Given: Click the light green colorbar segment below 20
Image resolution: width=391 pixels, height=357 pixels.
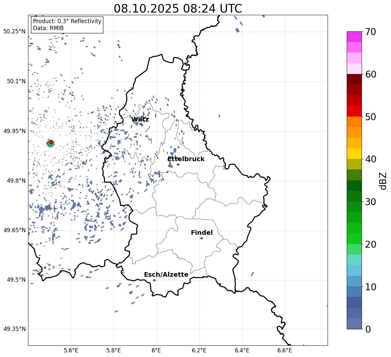Looking at the screenshot, I should pos(354,249).
